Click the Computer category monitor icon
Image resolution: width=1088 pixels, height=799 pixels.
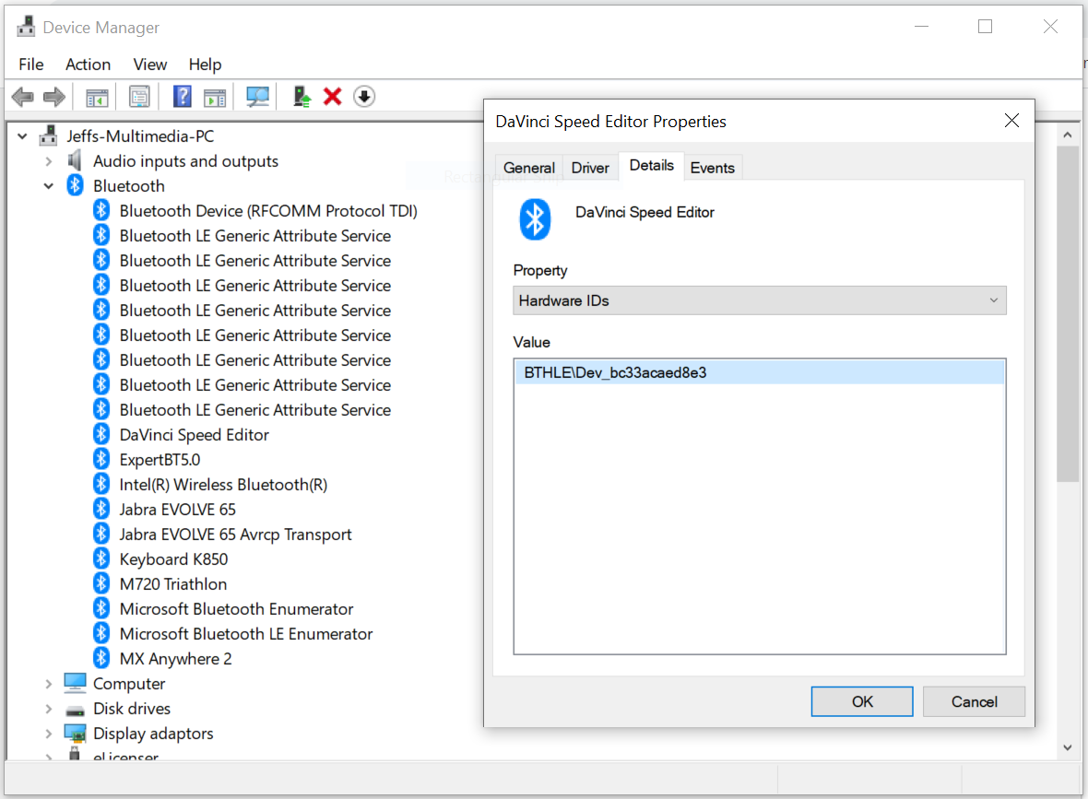coord(75,683)
